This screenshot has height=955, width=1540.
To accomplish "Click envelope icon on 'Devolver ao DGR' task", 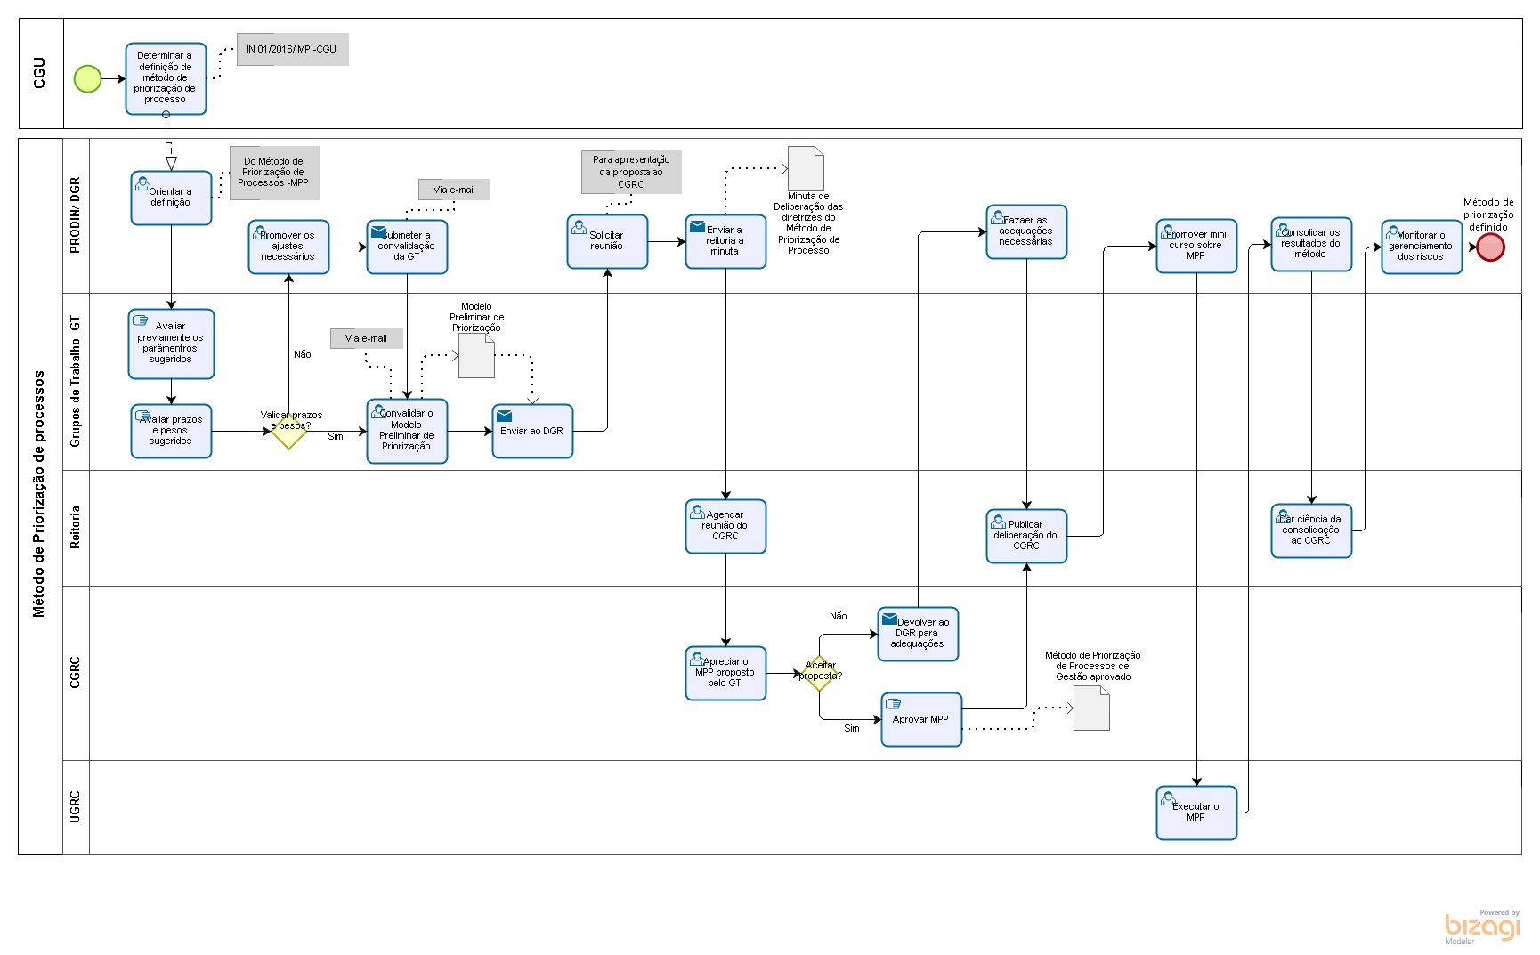I will pos(889,619).
